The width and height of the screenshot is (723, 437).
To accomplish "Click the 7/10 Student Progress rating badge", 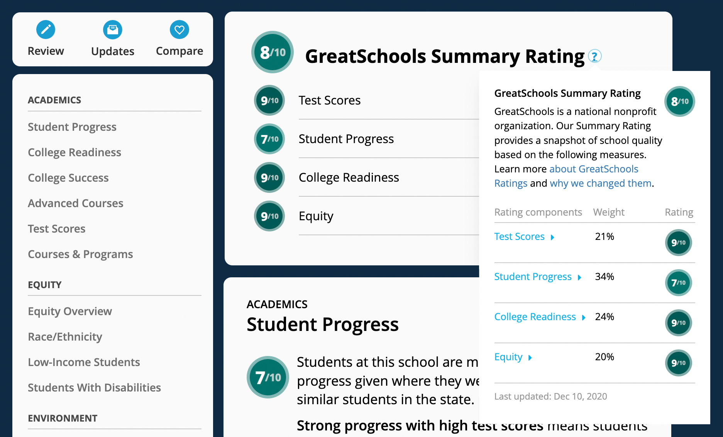I will pos(269,139).
